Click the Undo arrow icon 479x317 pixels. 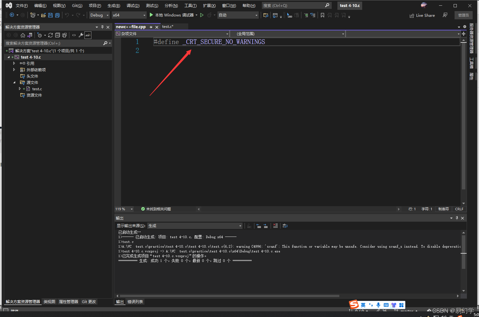click(x=67, y=15)
